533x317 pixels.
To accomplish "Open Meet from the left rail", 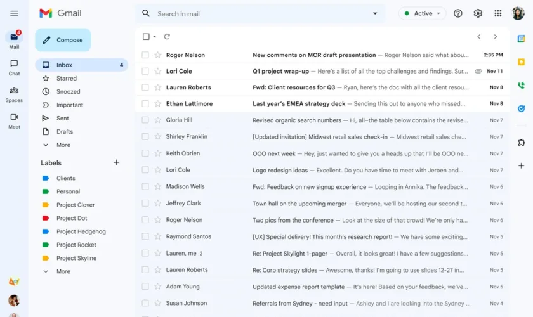I will (14, 120).
